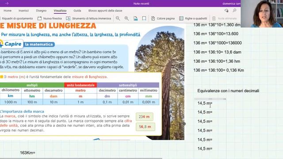Click the Note eliminate trash icon
The image size is (283, 159).
[214, 19]
